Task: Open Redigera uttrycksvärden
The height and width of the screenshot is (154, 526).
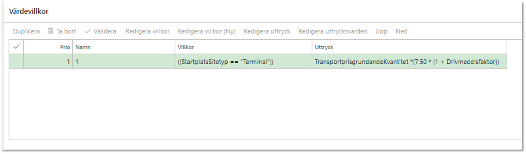Action: (x=333, y=31)
